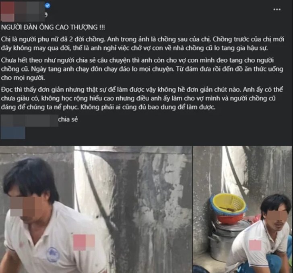Click the pink blurred patch on left photo shirt
The width and height of the screenshot is (293, 273).
coord(84,242)
